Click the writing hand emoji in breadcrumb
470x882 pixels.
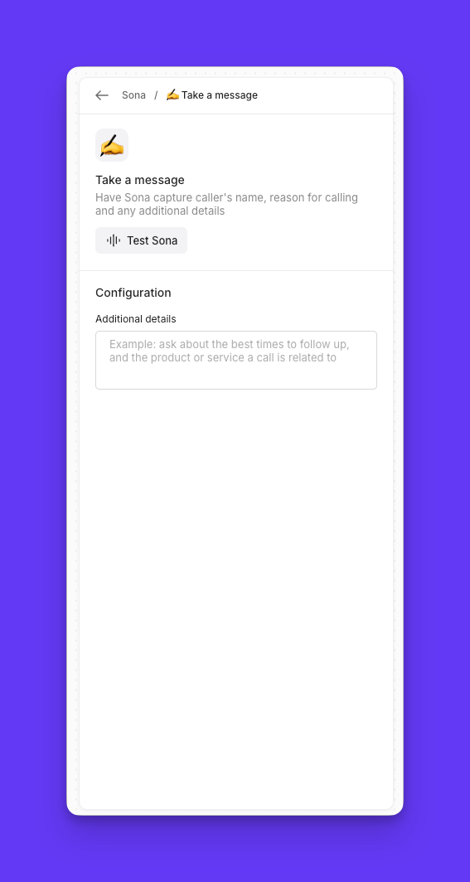click(172, 95)
